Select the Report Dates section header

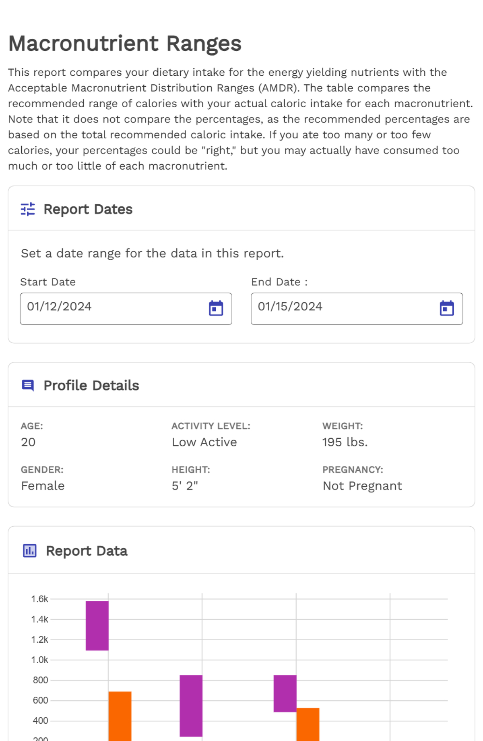tap(88, 209)
